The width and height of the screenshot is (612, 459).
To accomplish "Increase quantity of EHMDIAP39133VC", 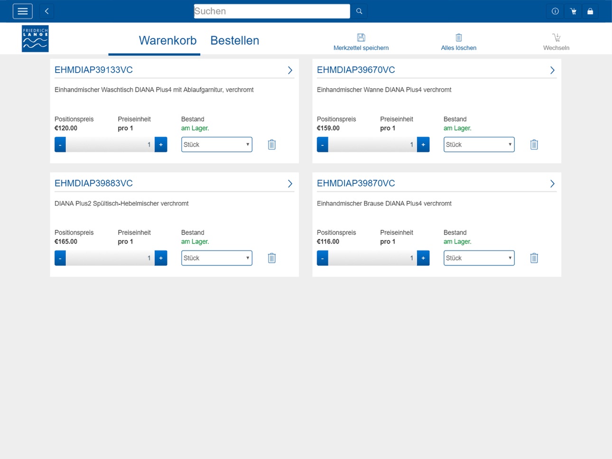I will click(x=161, y=144).
